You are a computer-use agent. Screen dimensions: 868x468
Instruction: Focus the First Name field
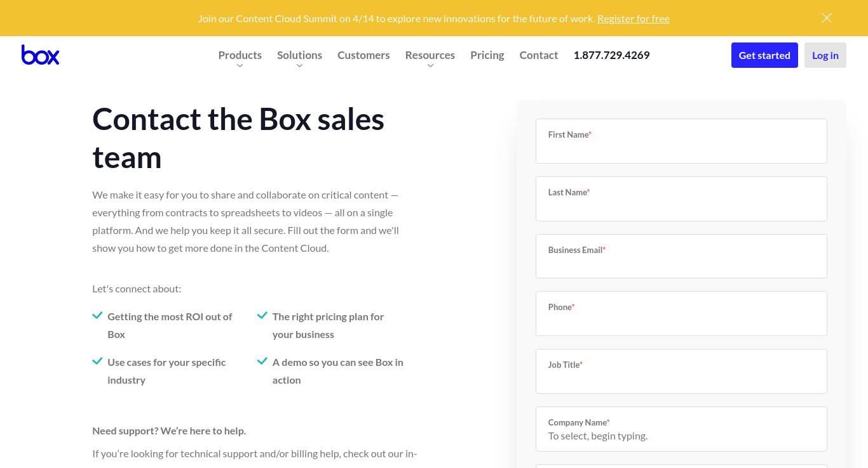pos(681,141)
